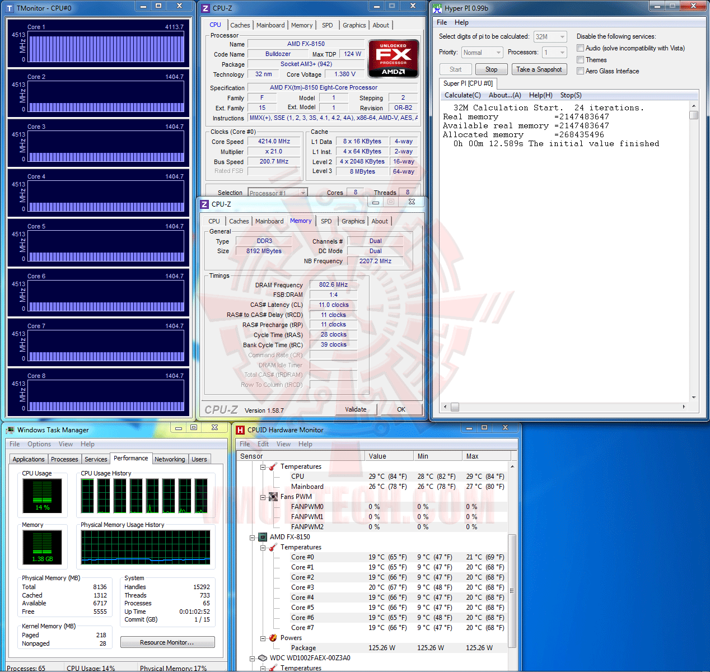
Task: Click the Validate button in CPU-Z
Action: pos(356,409)
